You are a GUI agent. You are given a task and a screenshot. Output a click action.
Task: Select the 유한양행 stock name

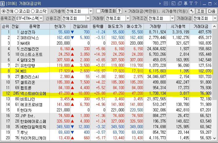click(x=28, y=66)
